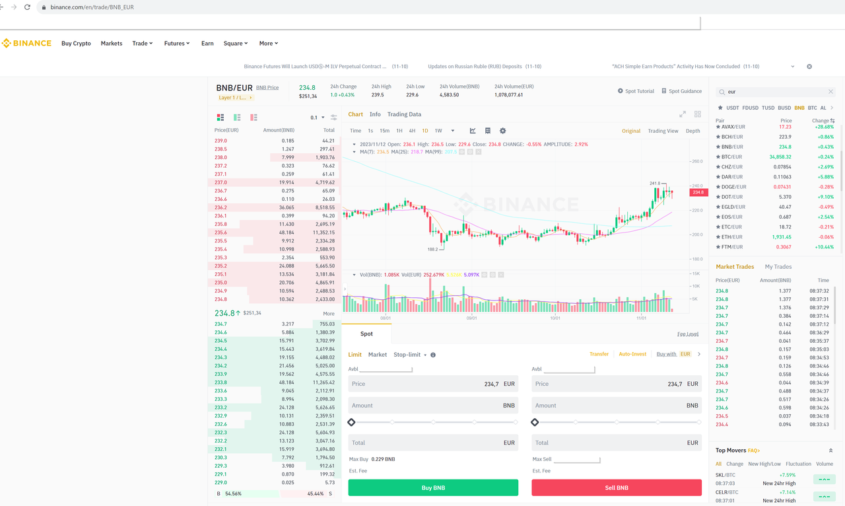845x506 pixels.
Task: Open the Auto-Invest link
Action: (632, 354)
